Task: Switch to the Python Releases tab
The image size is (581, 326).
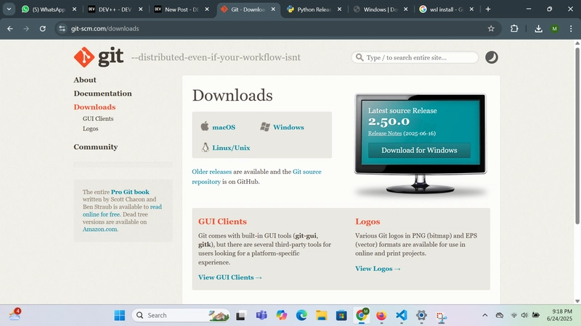Action: (314, 9)
